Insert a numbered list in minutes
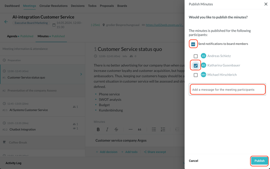 click(163, 129)
